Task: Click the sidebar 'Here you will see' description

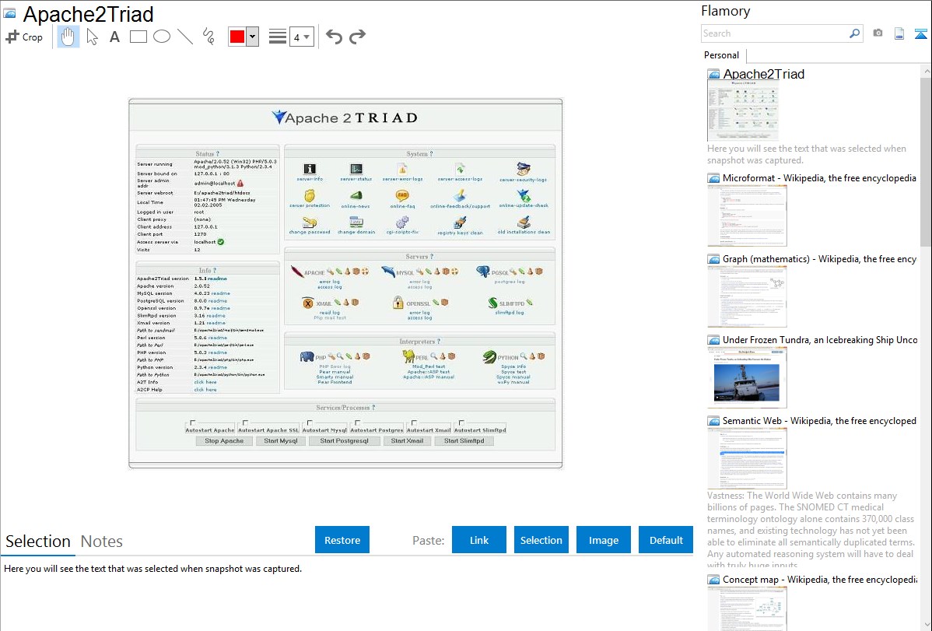Action: [807, 154]
